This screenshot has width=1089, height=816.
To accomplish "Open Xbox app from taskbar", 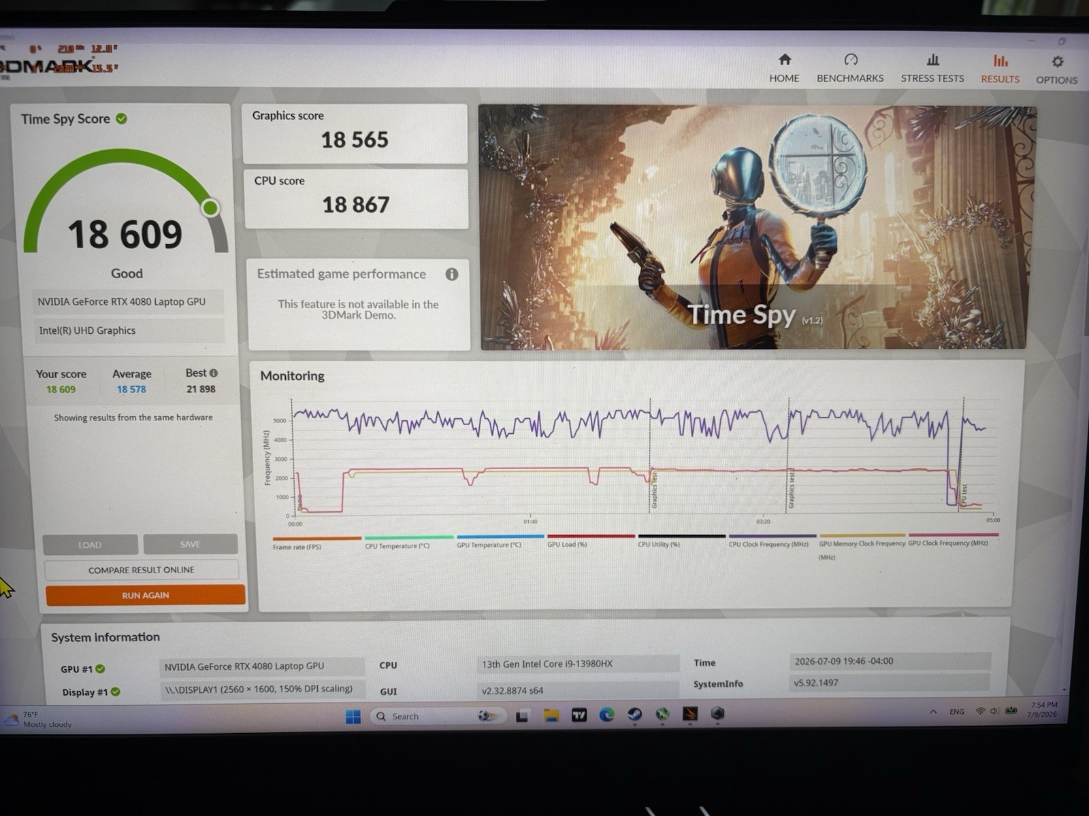I will (662, 715).
